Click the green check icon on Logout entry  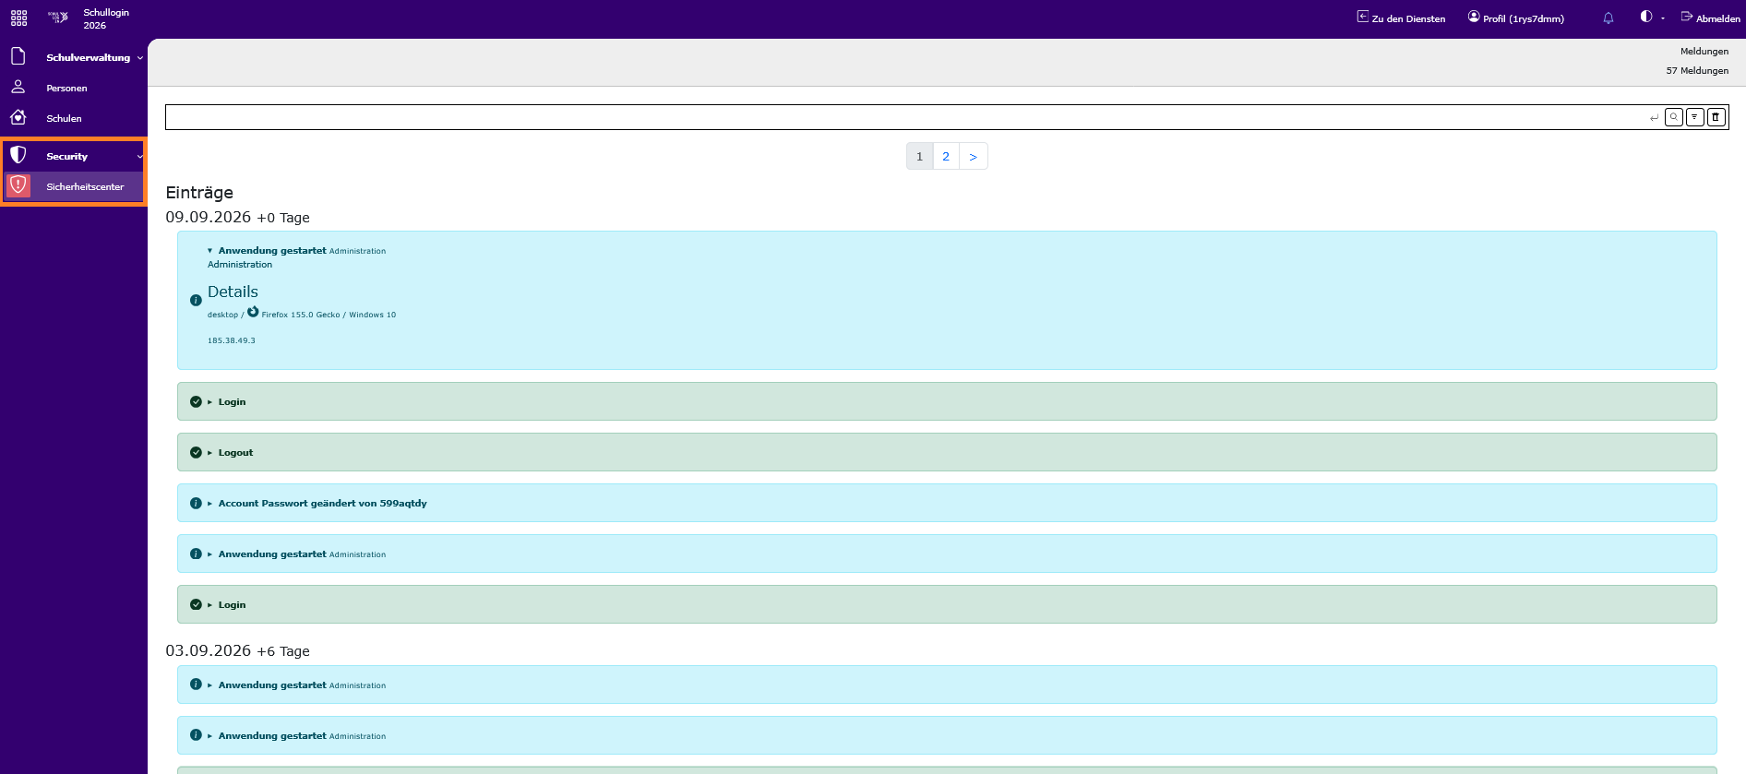(196, 453)
